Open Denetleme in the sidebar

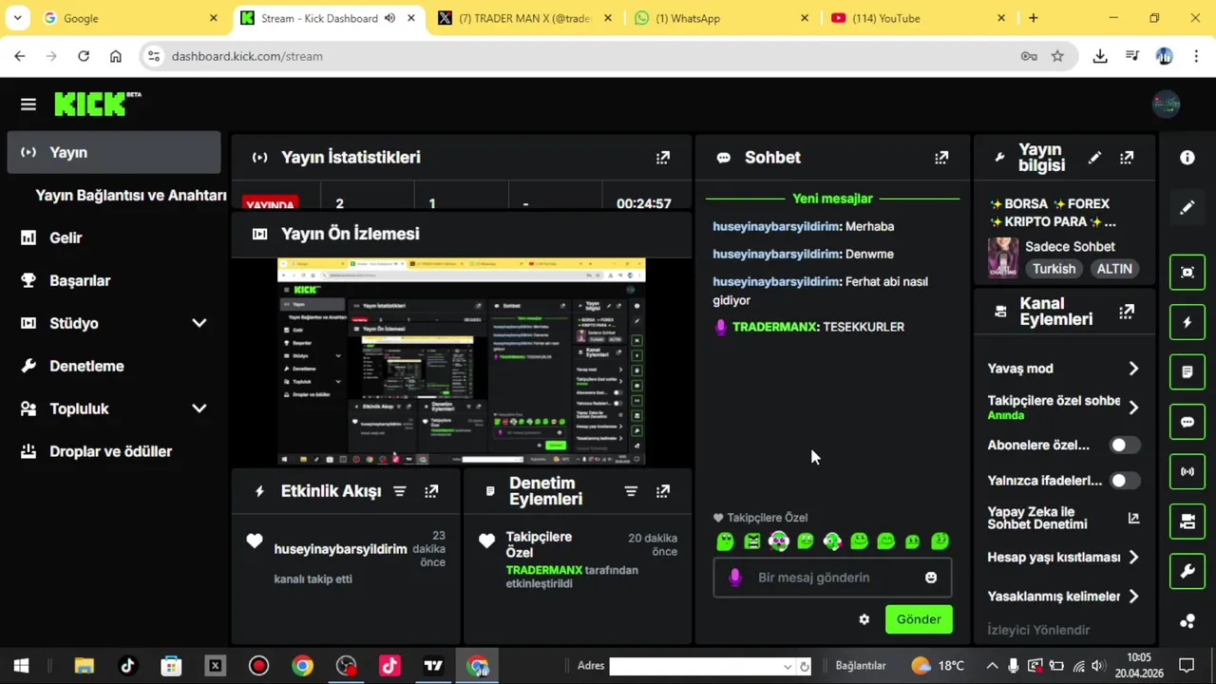[114, 366]
